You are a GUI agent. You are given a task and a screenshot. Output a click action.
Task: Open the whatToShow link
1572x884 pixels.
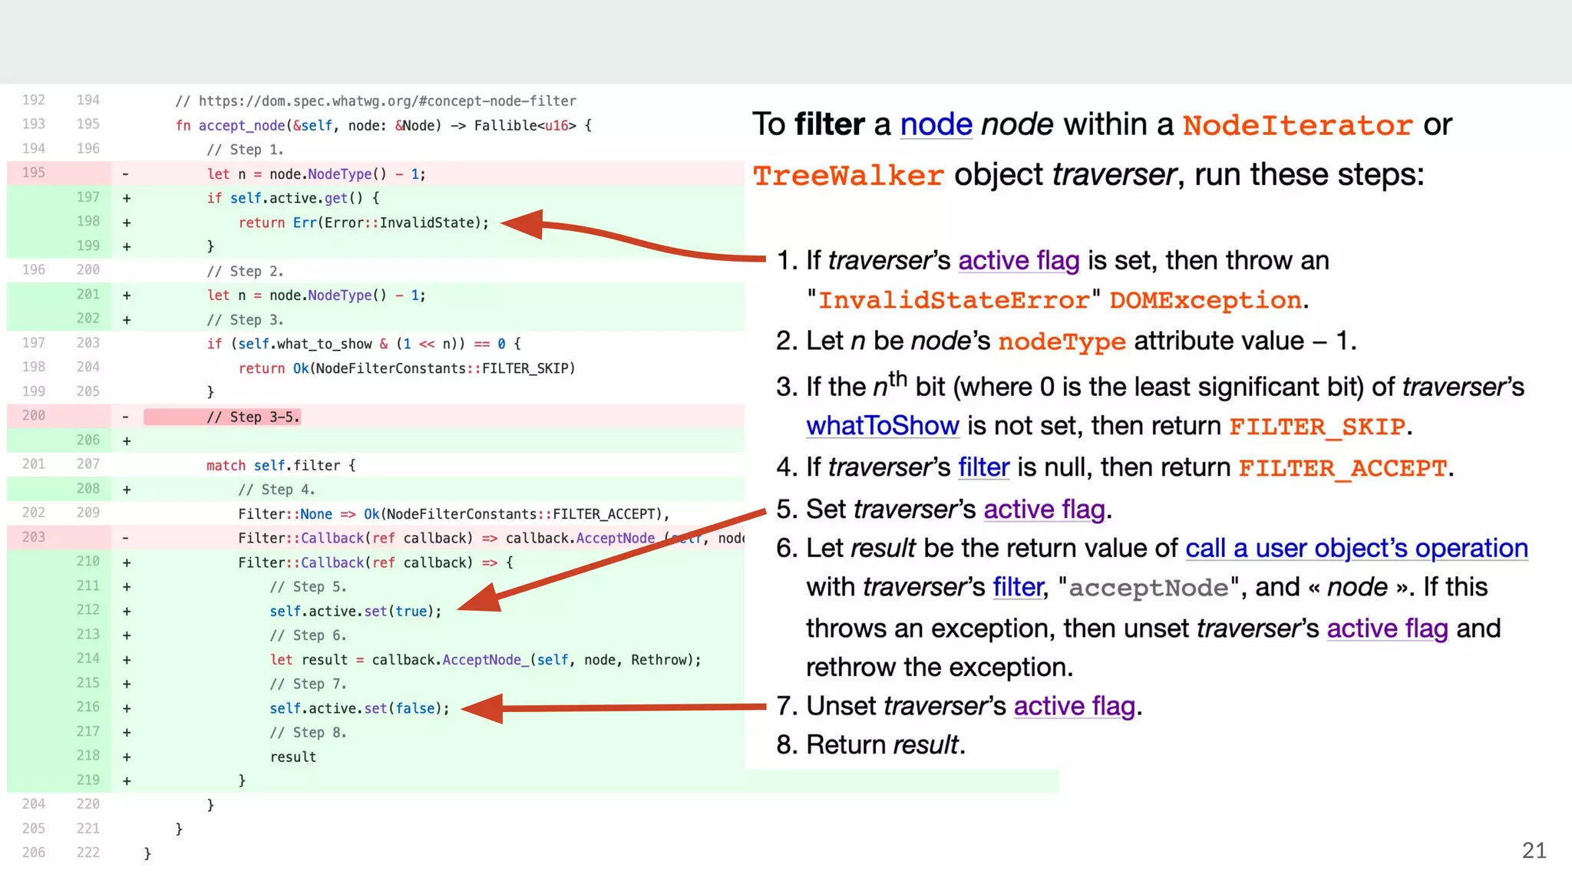pyautogui.click(x=883, y=426)
